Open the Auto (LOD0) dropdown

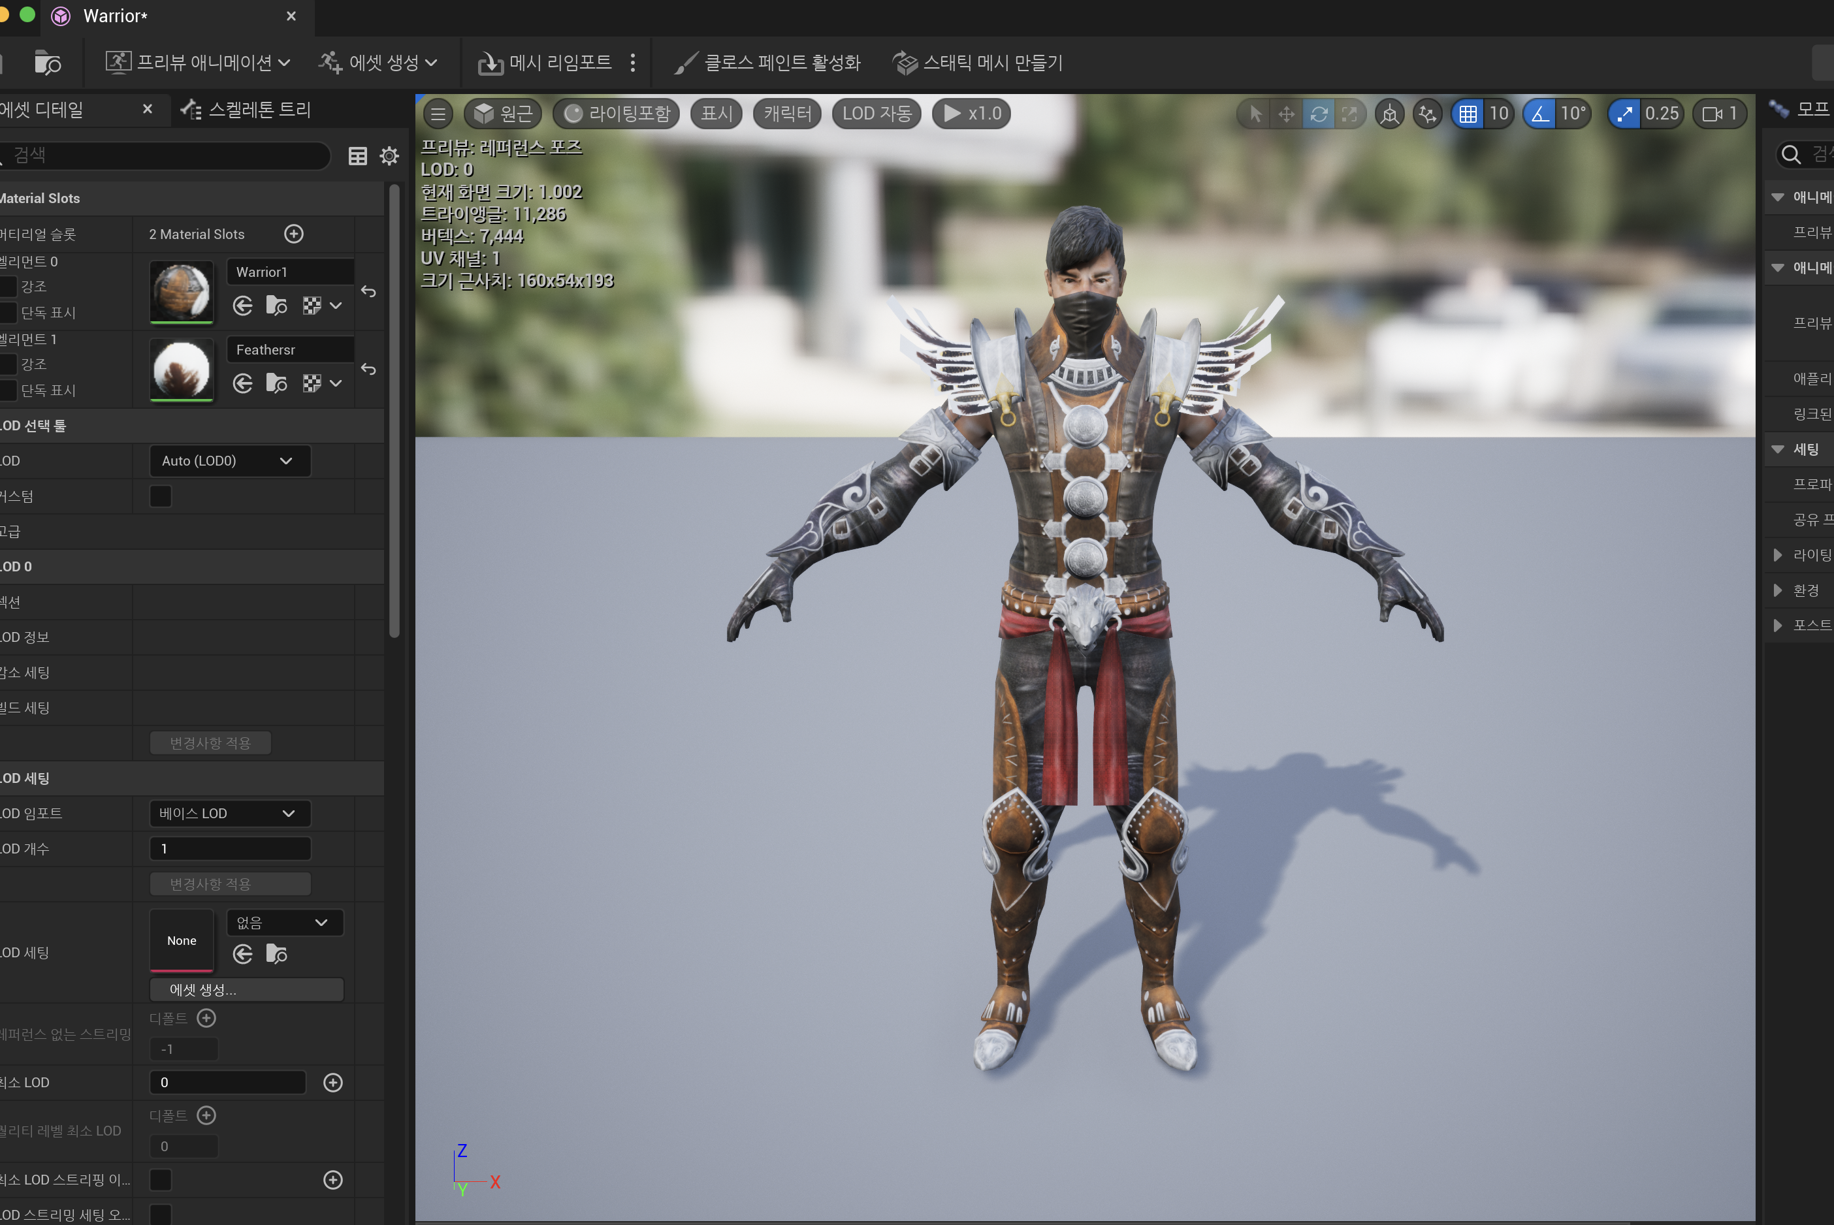pos(230,461)
